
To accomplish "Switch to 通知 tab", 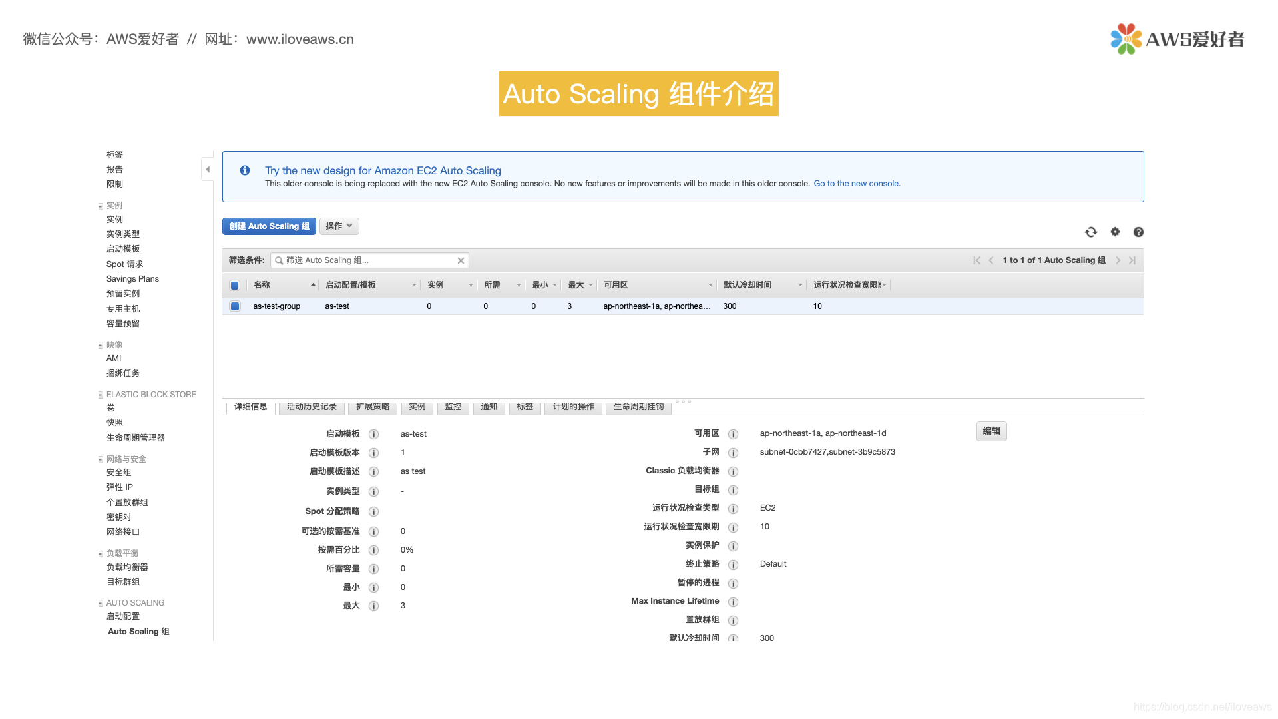I will coord(489,407).
